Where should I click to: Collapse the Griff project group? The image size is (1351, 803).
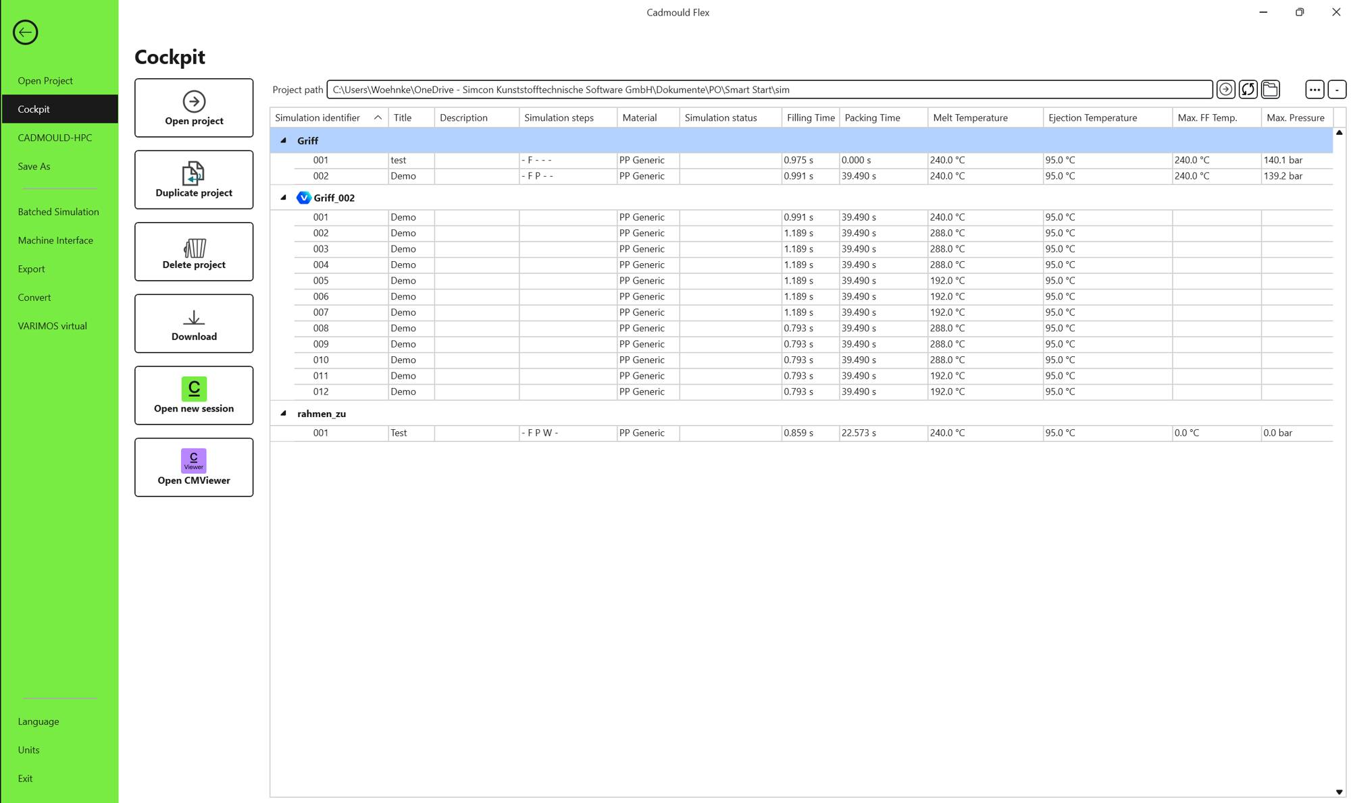coord(284,140)
